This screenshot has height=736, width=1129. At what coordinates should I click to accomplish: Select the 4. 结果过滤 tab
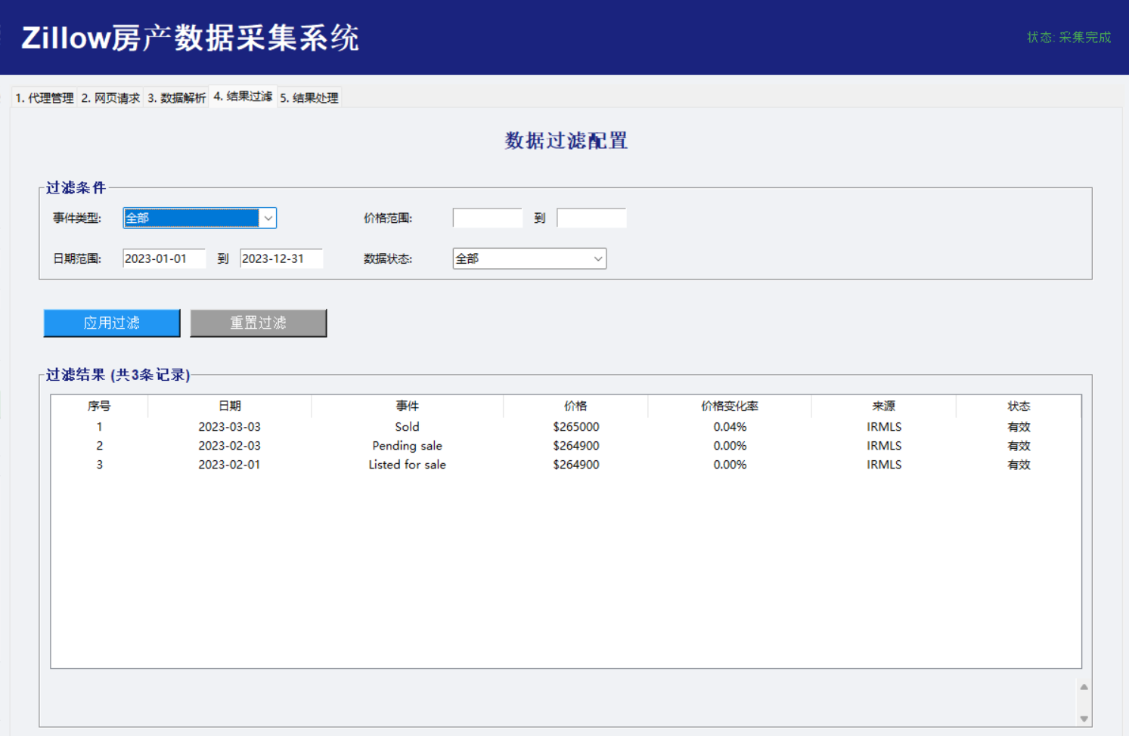coord(243,97)
